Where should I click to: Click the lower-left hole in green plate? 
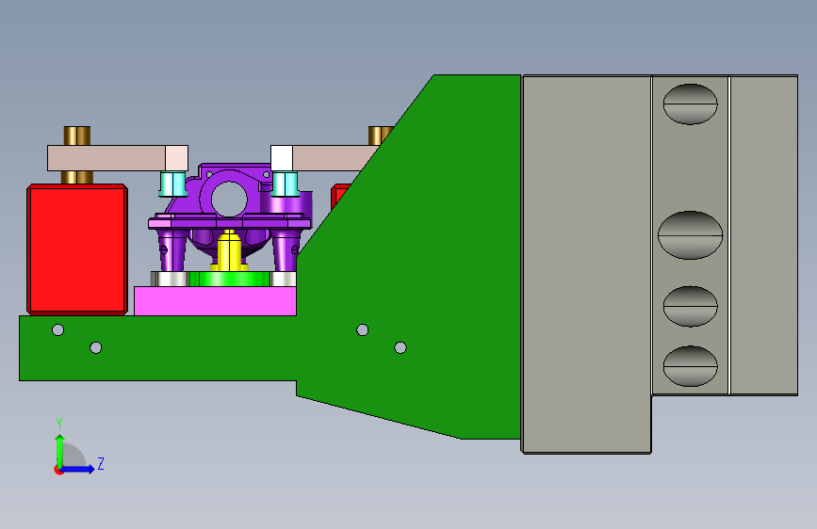[96, 347]
